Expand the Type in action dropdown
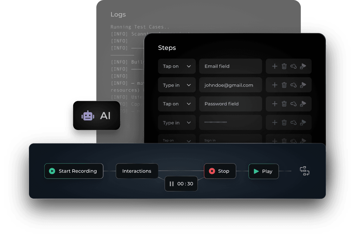Screen dimensions: 355x238 pos(177,85)
